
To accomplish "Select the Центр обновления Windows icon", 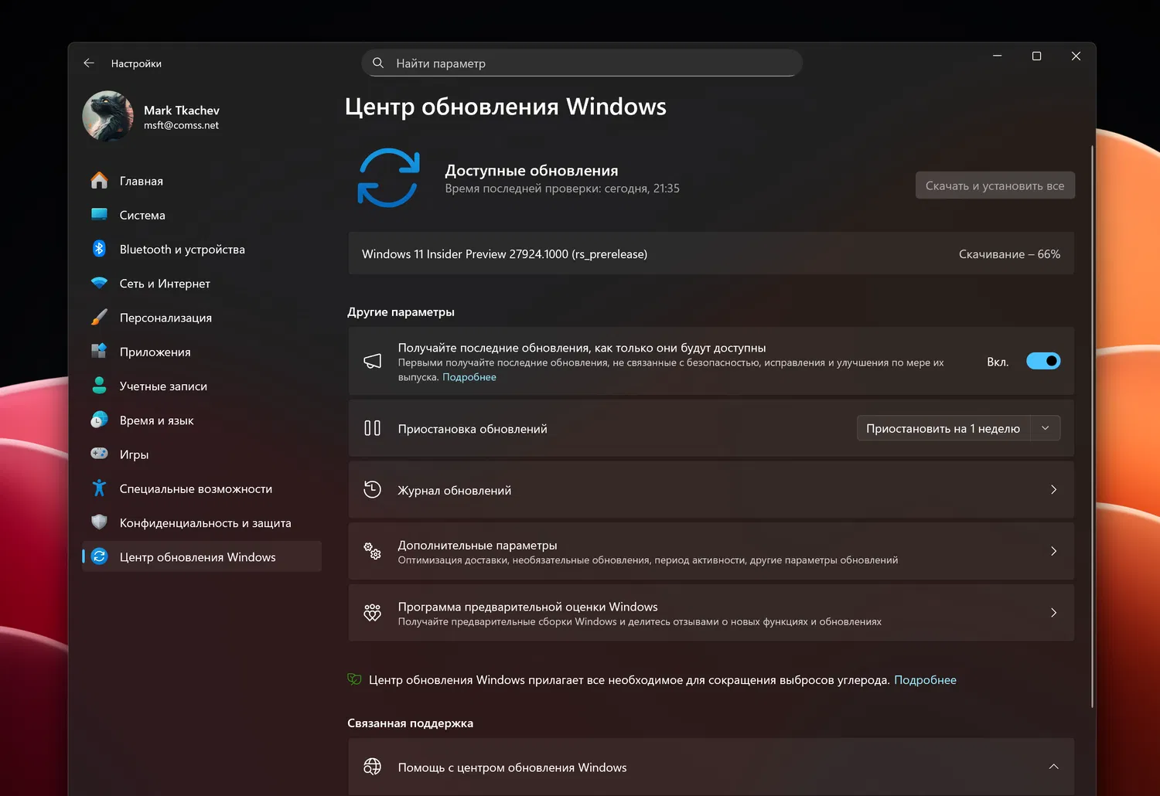I will tap(100, 556).
